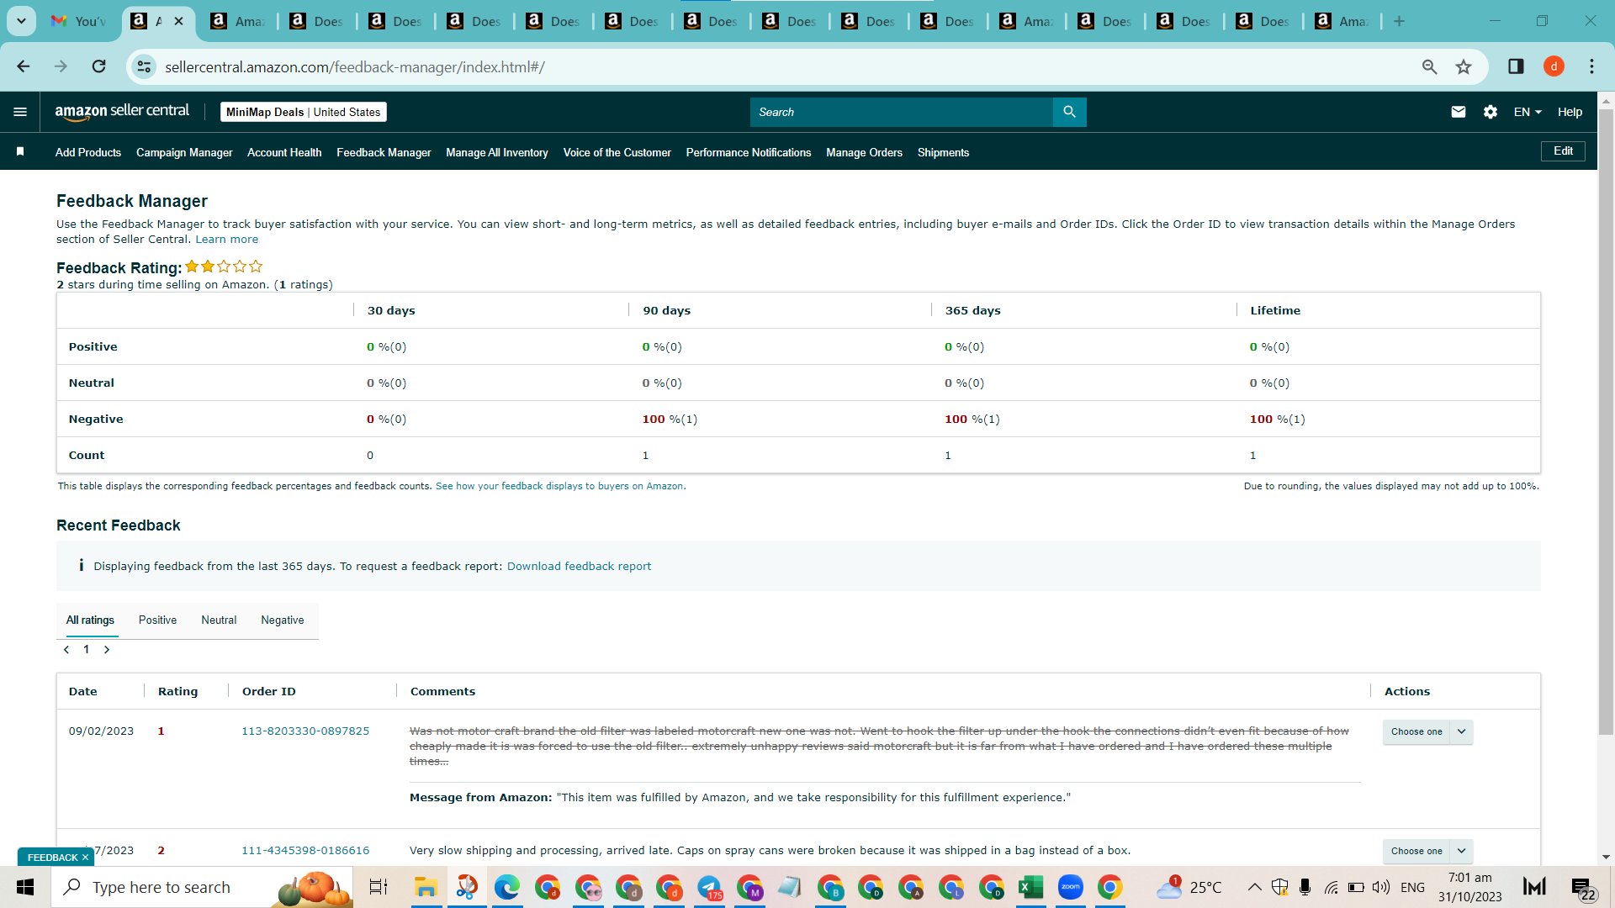Viewport: 1615px width, 908px height.
Task: Go to next feedback page arrow
Action: coord(107,650)
